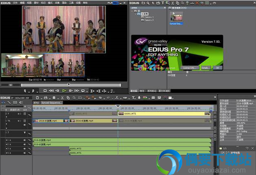Click the search magnifier icon in bin toolbar
Image resolution: width=256 pixels, height=175 pixels.
click(148, 3)
